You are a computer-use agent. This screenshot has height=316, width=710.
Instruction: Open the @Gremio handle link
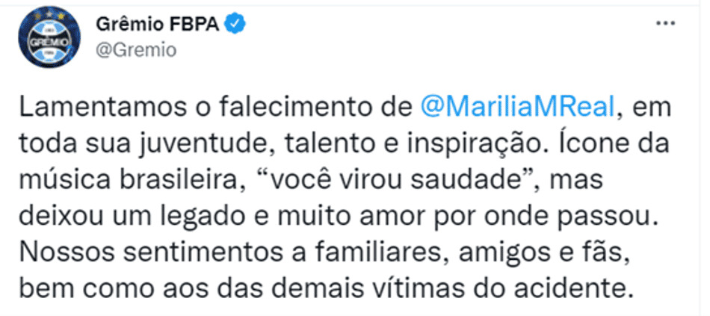[136, 50]
